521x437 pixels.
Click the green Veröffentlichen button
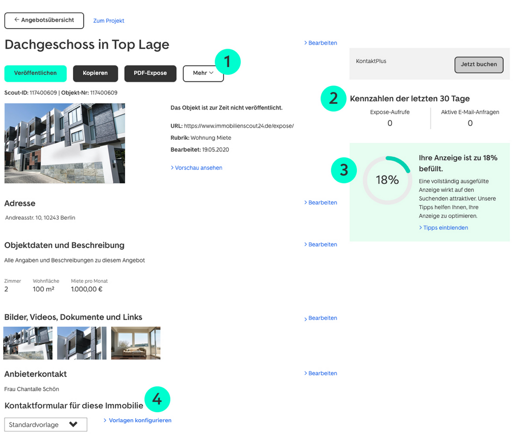point(36,73)
